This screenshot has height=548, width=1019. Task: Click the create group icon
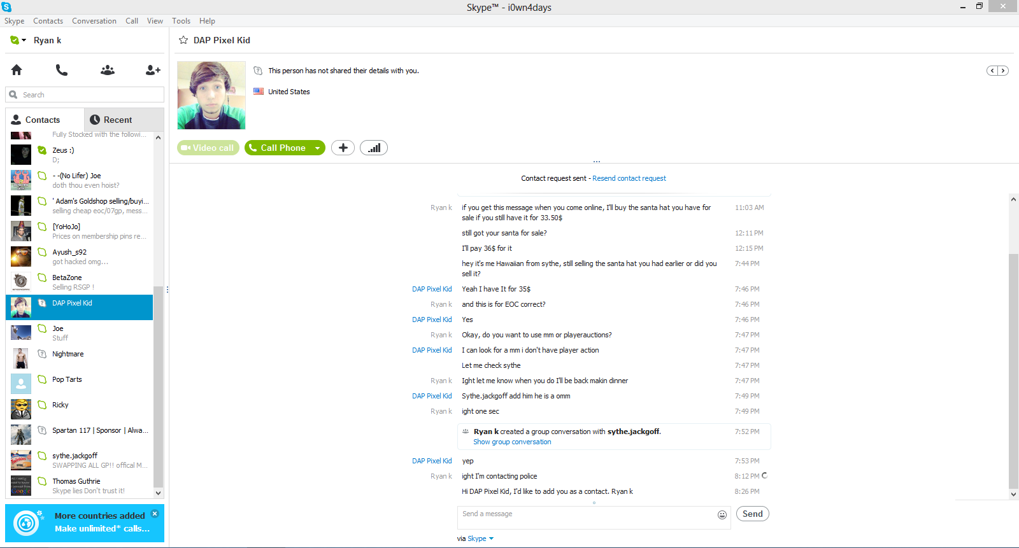(108, 70)
